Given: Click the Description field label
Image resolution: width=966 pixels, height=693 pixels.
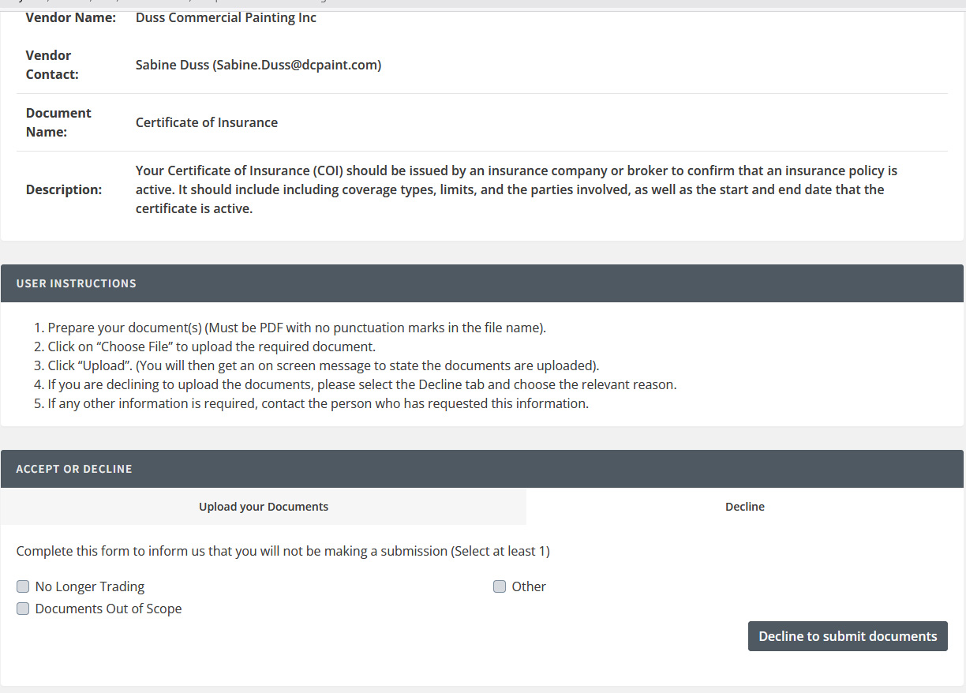Looking at the screenshot, I should coord(64,189).
